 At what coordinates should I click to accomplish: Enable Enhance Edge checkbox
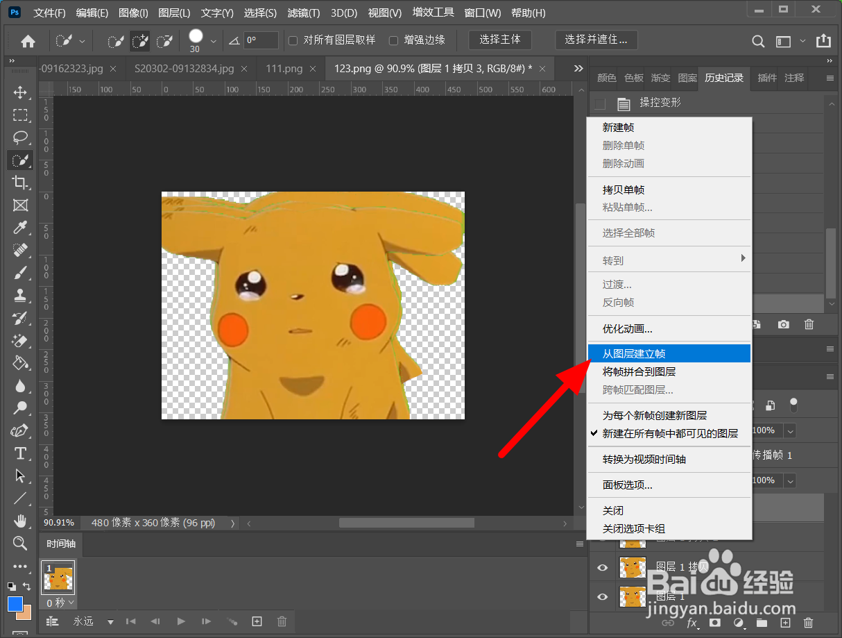393,40
